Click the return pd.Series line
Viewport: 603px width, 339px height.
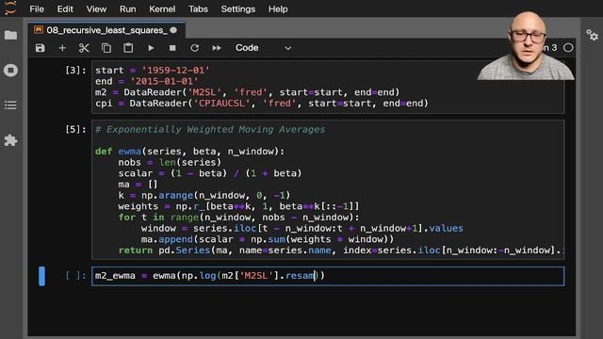[341, 250]
